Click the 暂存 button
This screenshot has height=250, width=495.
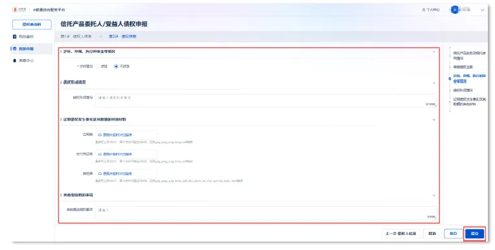click(x=453, y=234)
